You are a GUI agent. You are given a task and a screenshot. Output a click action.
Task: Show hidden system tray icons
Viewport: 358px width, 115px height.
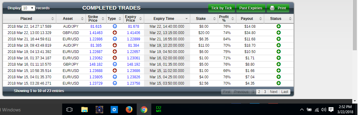[302, 110]
